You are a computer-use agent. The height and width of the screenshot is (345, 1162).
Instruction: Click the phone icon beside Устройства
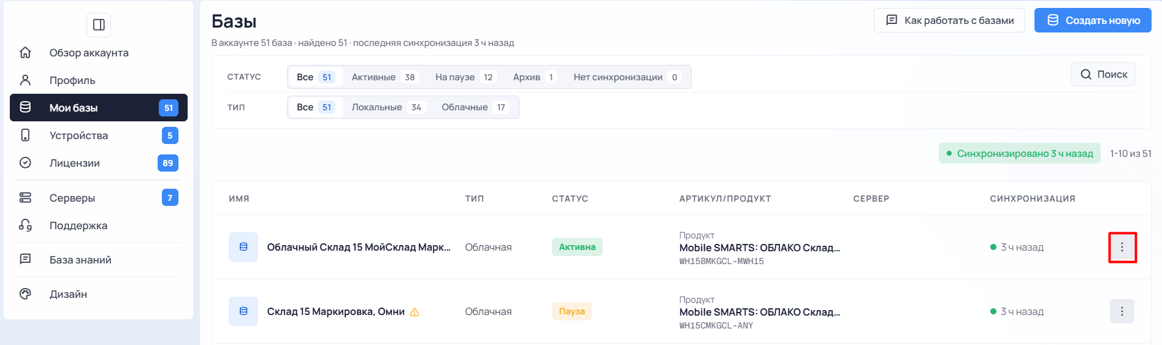click(x=25, y=135)
